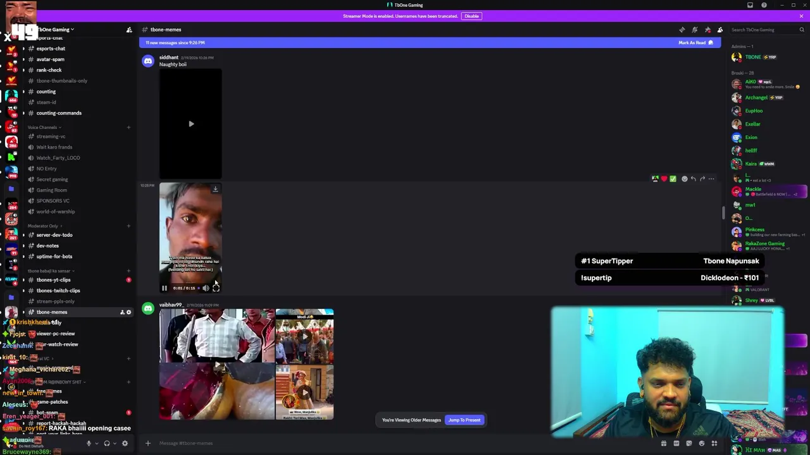The height and width of the screenshot is (455, 810).
Task: Open TBONE admin in member list
Action: pyautogui.click(x=768, y=57)
